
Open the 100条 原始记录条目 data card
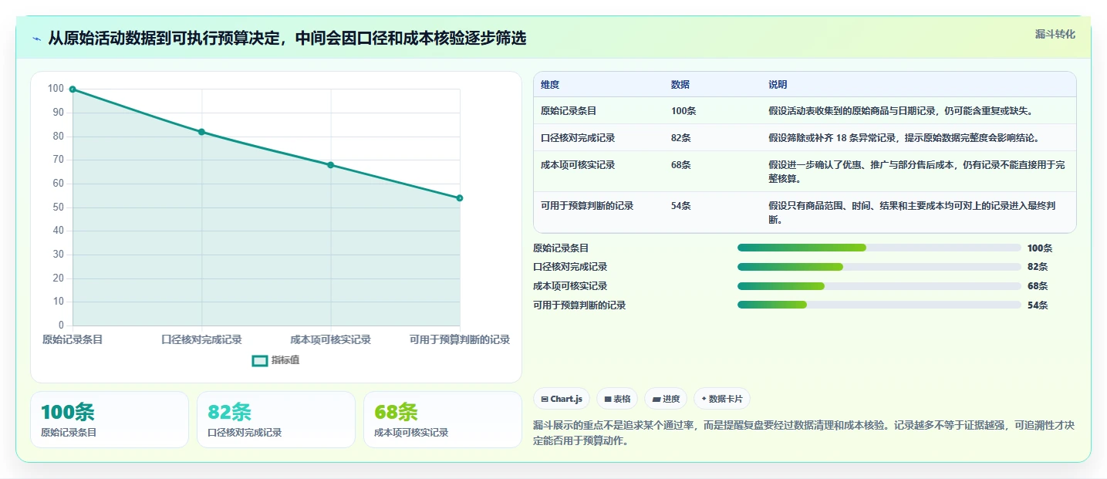(110, 420)
